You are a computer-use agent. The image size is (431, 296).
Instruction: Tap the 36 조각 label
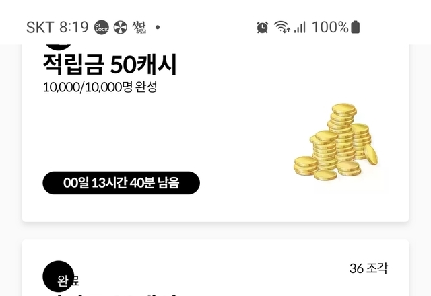(x=368, y=268)
